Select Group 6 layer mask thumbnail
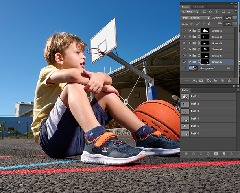Viewport: 240px width, 193px height. coord(205,62)
